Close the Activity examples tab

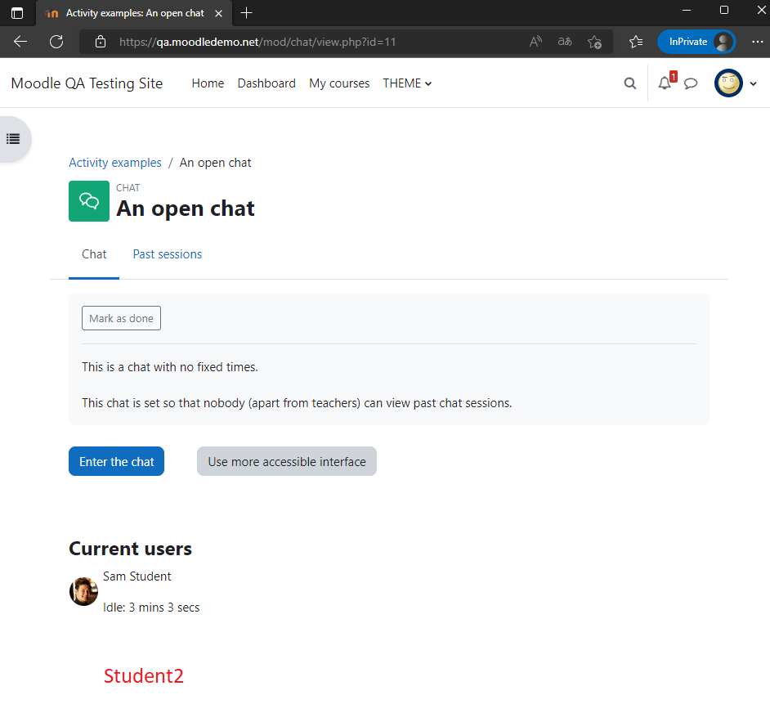[218, 13]
